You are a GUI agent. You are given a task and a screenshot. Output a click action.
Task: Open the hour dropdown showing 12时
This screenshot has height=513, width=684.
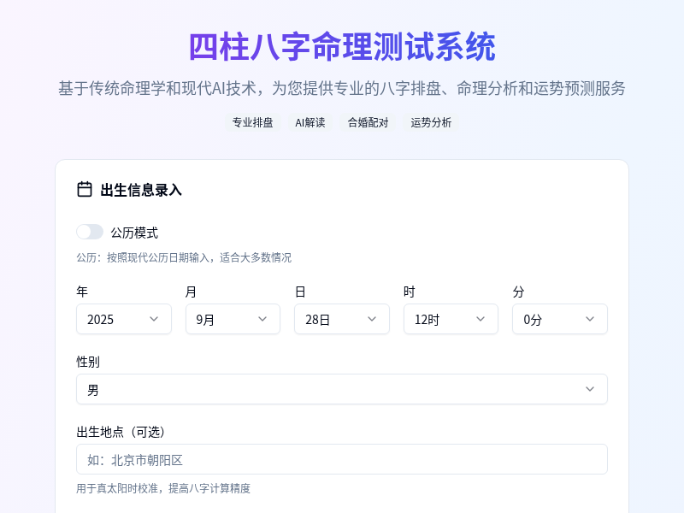(451, 319)
